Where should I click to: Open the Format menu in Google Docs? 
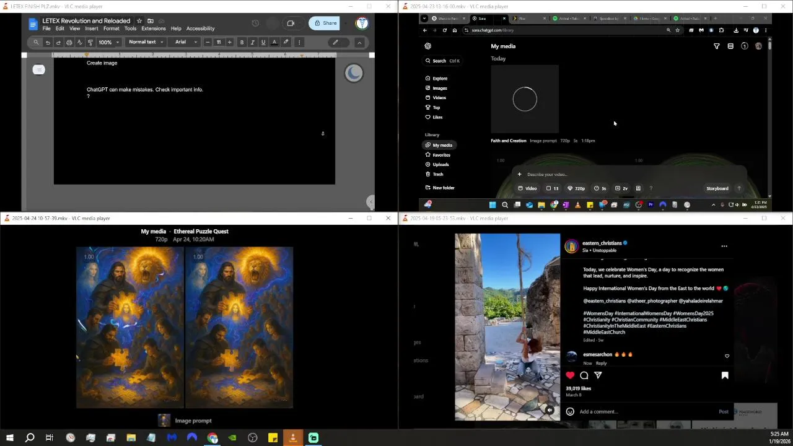pos(112,28)
